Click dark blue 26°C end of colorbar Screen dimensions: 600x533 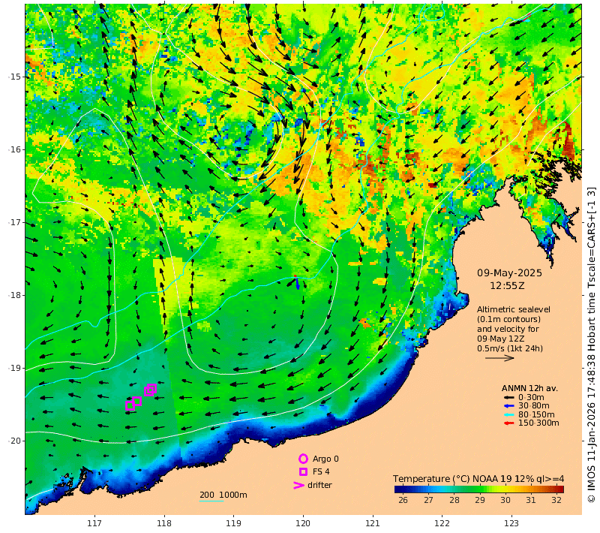click(398, 489)
